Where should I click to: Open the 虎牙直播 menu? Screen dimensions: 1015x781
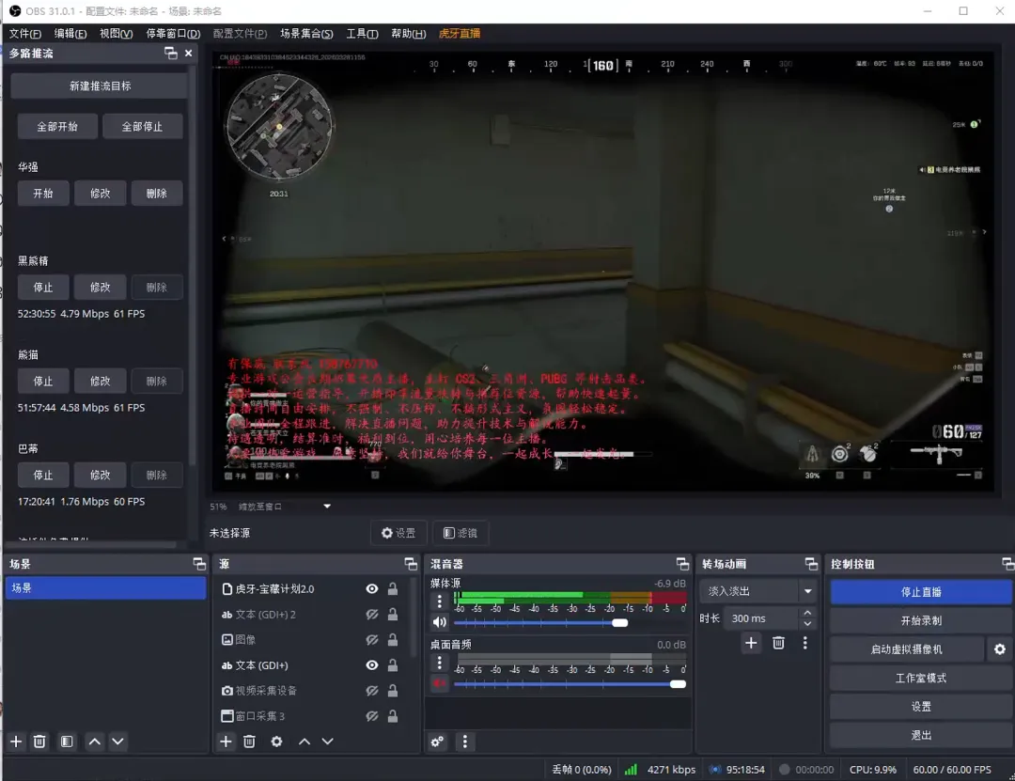(x=460, y=34)
